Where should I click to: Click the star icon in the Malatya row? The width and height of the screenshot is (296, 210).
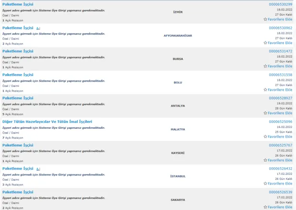coord(265,136)
